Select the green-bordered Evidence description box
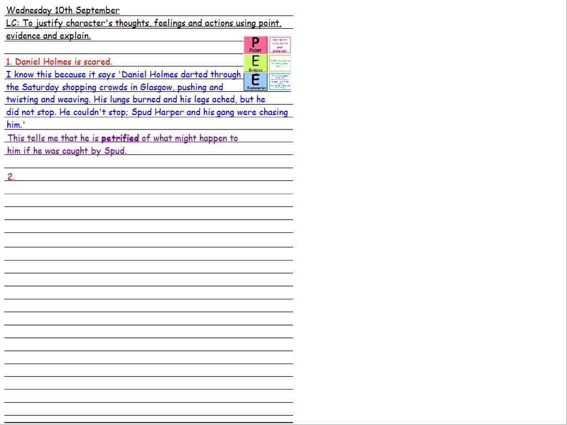 [x=280, y=63]
